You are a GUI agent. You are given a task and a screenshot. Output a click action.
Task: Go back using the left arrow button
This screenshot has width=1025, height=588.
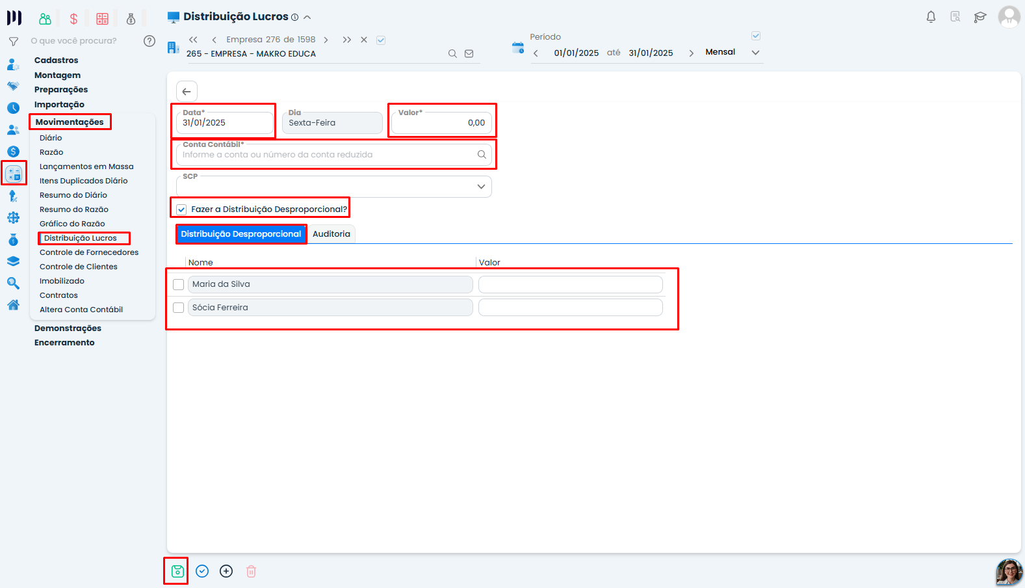187,92
